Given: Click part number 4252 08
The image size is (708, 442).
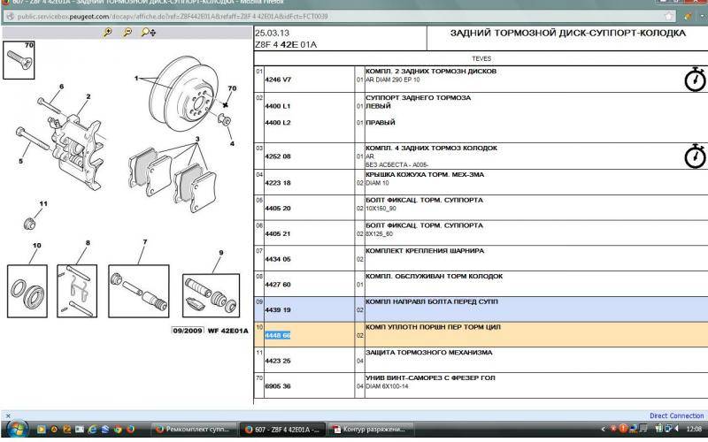Looking at the screenshot, I should pyautogui.click(x=278, y=156).
